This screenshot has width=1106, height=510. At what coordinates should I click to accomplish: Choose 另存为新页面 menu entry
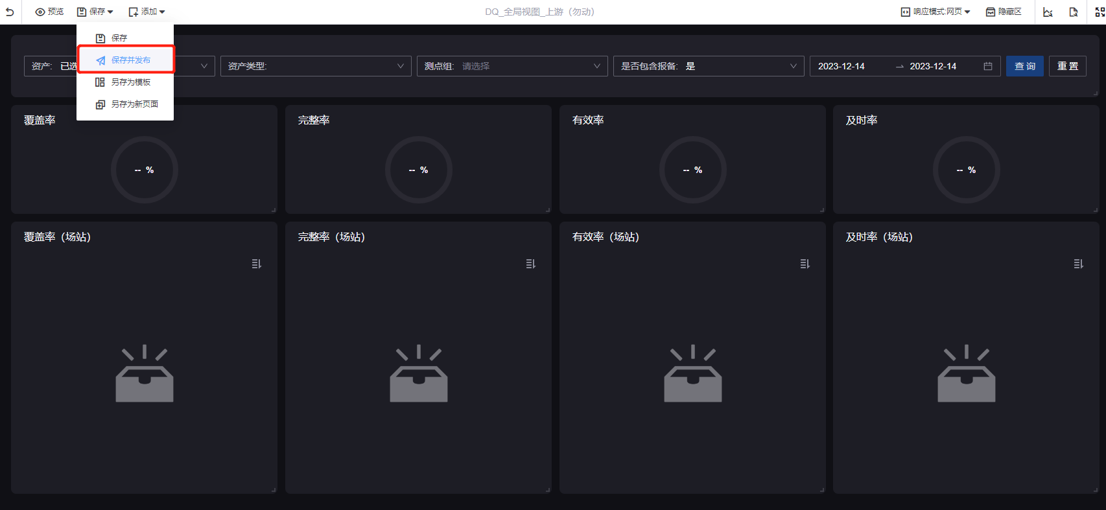click(x=125, y=104)
